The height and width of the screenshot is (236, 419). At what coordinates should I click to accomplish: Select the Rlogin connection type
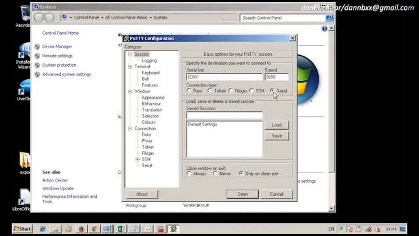tap(231, 90)
